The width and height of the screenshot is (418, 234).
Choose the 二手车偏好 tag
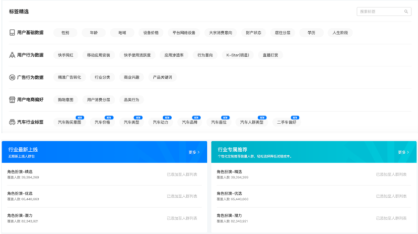[286, 122]
